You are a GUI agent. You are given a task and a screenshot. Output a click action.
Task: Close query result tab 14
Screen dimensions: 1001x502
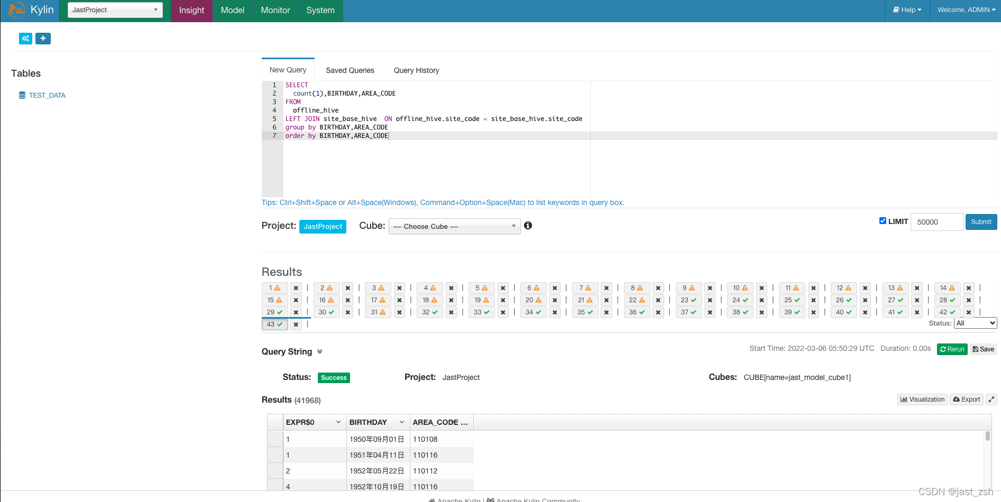[969, 288]
